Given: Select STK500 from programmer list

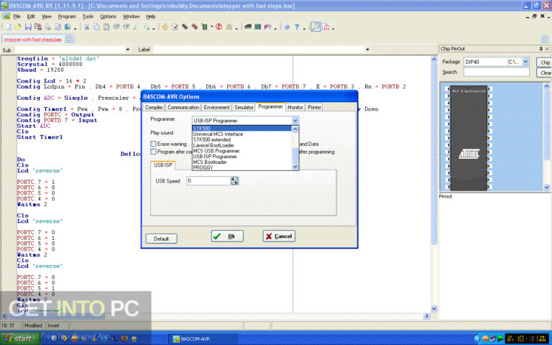Looking at the screenshot, I should click(x=241, y=129).
